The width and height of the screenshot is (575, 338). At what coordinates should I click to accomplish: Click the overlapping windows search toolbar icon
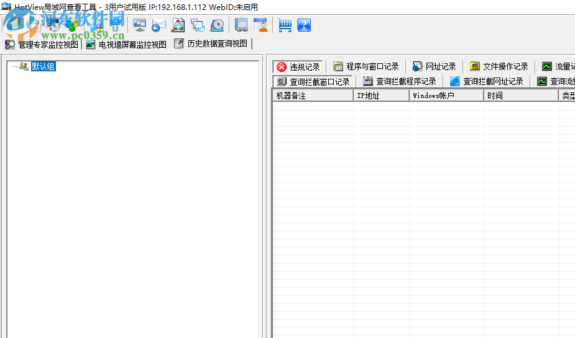(198, 25)
